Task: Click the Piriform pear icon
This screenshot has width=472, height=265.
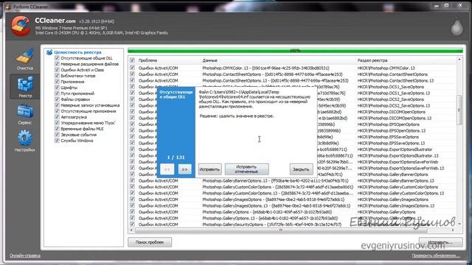Action: pos(457,27)
